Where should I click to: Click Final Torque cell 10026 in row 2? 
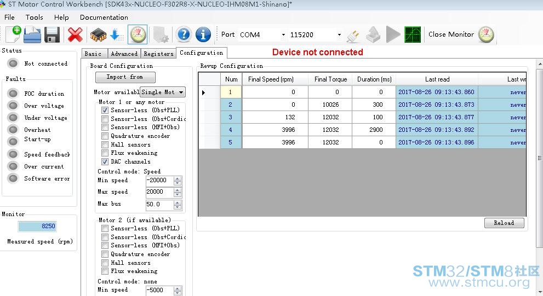[x=330, y=105]
